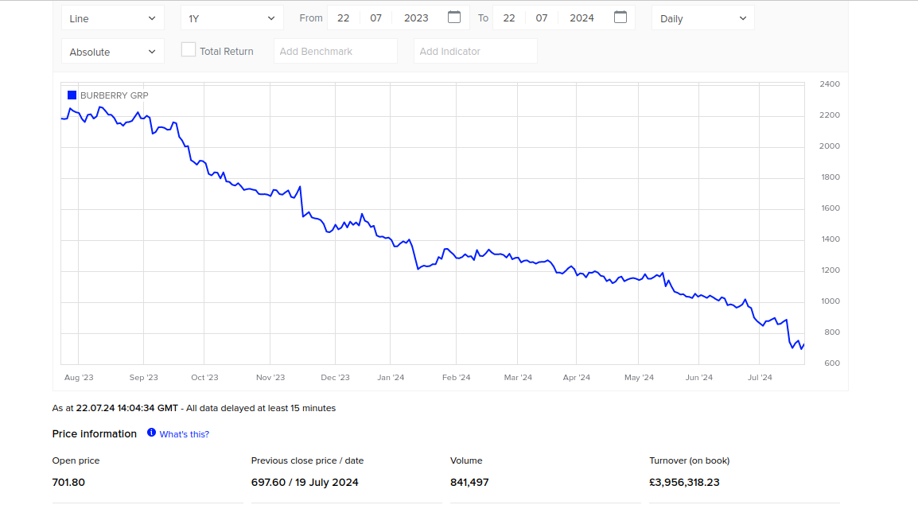Expand the Line chart type dropdown
This screenshot has height=505, width=918.
(112, 18)
